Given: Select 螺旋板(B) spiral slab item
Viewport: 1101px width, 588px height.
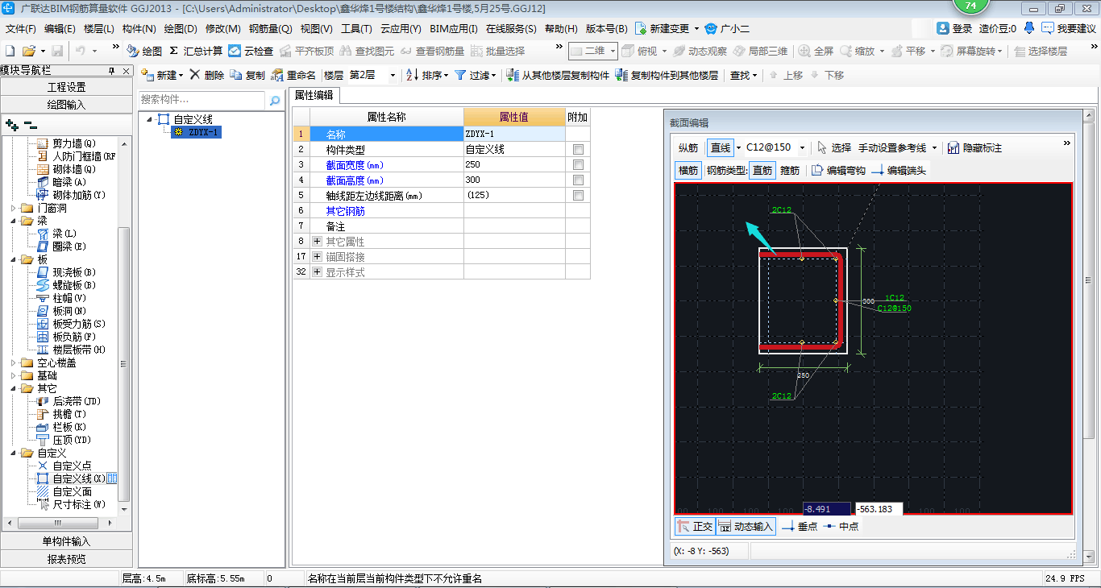Looking at the screenshot, I should (x=74, y=285).
